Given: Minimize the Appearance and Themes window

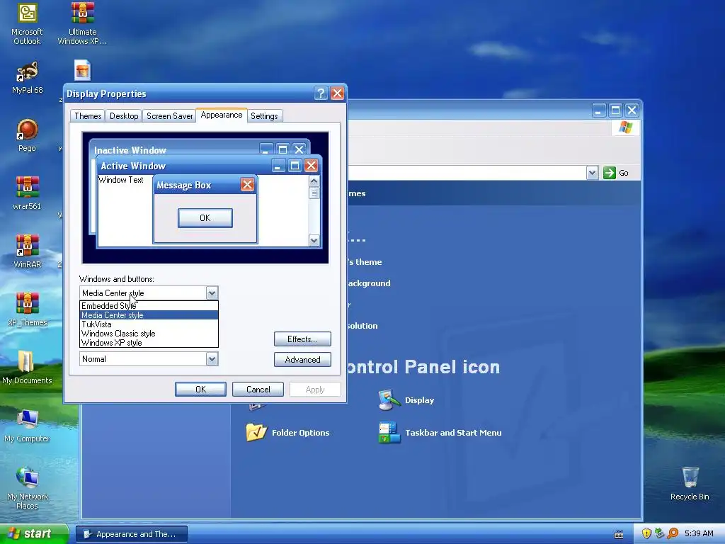Looking at the screenshot, I should (599, 110).
